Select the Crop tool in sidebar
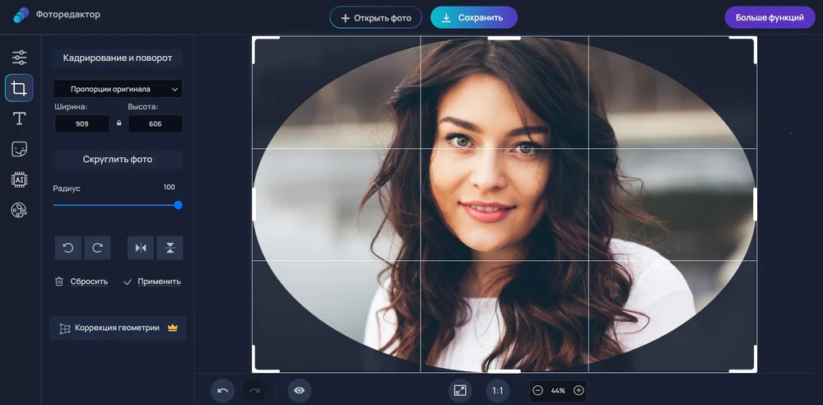823x405 pixels. [x=20, y=88]
